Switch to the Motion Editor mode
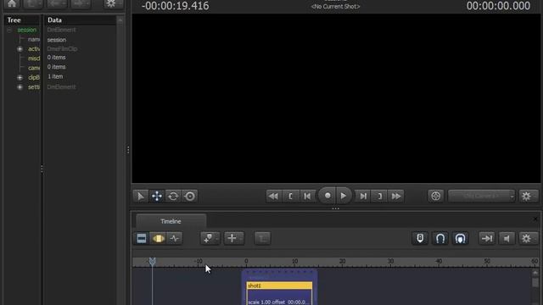The image size is (543, 305). [159, 238]
